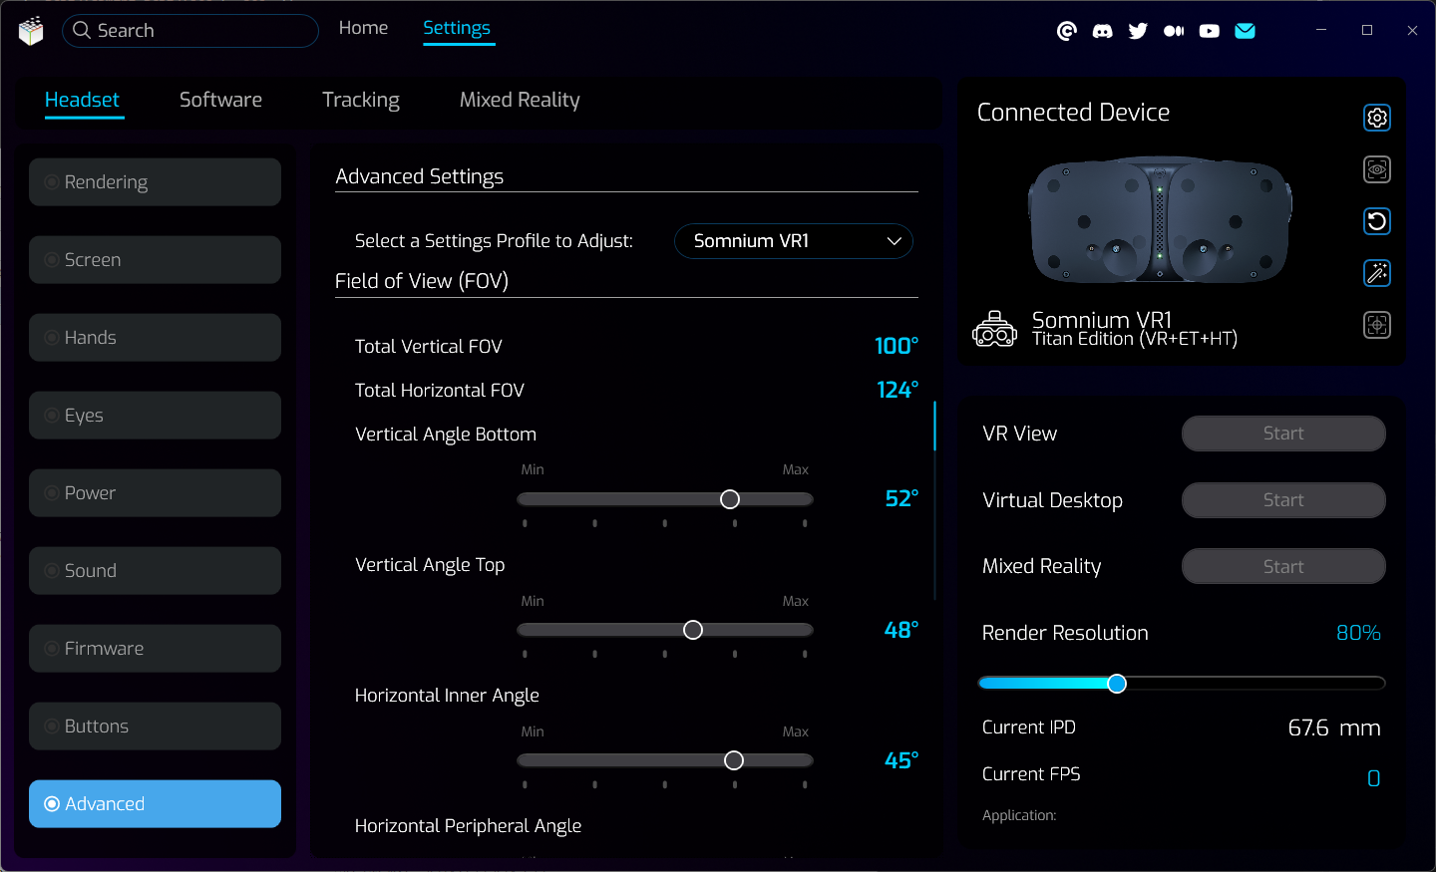Expand the Settings Profile dropdown
Viewport: 1436px width, 872px height.
(793, 241)
